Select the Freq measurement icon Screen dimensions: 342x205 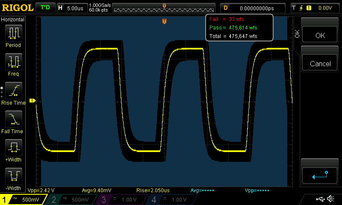[13, 62]
